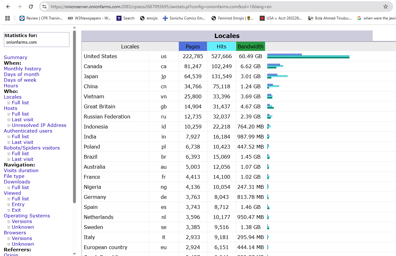Go to Visits duration in Navigation

[x=21, y=171]
